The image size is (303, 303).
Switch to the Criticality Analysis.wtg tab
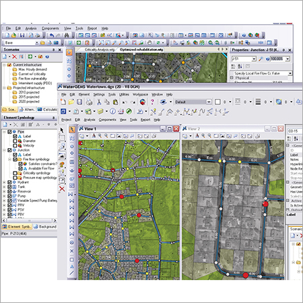pyautogui.click(x=100, y=50)
